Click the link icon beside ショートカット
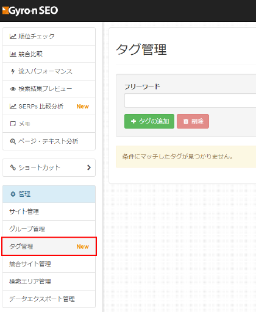 13,168
